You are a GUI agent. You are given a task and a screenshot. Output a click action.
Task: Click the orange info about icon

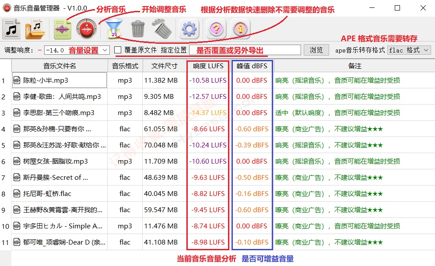240,29
